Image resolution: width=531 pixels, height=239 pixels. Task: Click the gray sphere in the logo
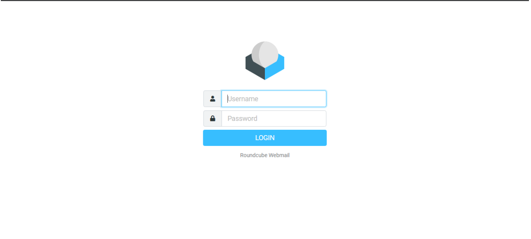pyautogui.click(x=265, y=54)
